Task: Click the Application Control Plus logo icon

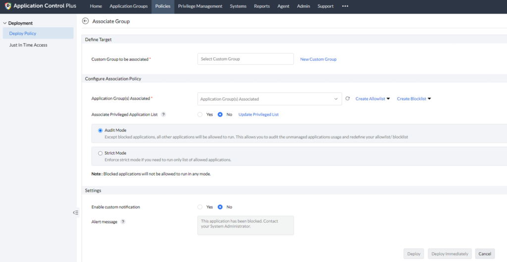Action: (8, 6)
